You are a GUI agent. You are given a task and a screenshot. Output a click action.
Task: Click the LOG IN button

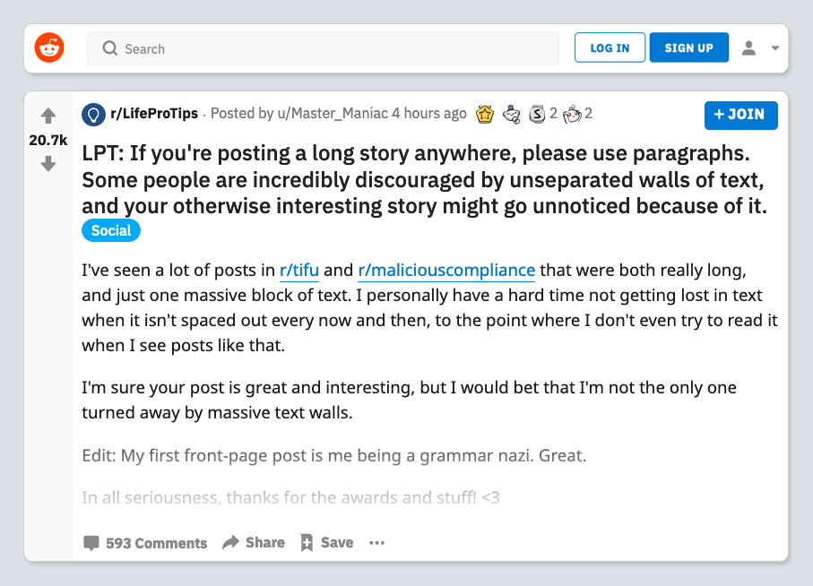click(610, 47)
